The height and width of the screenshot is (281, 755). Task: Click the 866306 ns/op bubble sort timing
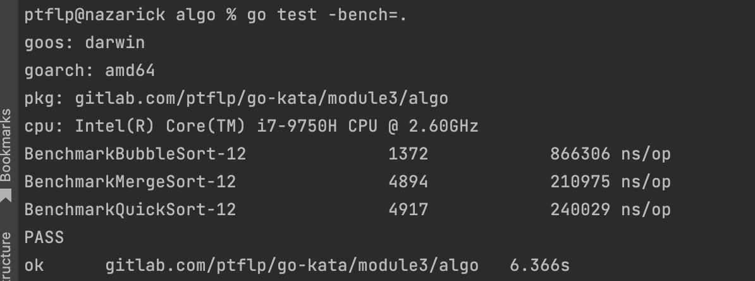pyautogui.click(x=610, y=154)
